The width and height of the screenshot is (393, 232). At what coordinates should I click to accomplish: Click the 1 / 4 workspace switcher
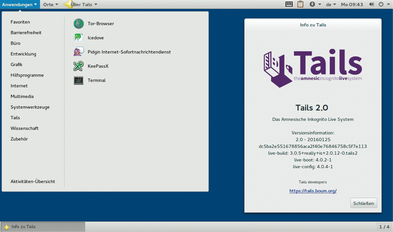(384, 227)
